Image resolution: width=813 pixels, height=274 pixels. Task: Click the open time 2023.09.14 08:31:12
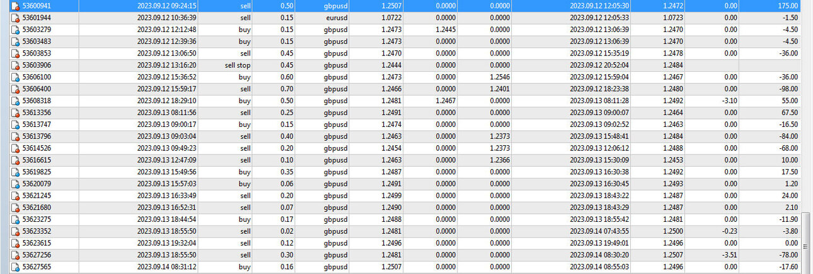pos(166,266)
